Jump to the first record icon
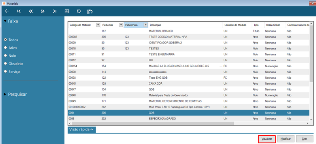Image resolution: width=316 pixels, height=144 pixels. coord(19,11)
